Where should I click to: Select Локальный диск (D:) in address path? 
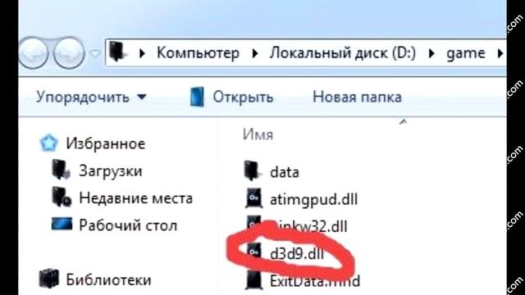(x=343, y=52)
